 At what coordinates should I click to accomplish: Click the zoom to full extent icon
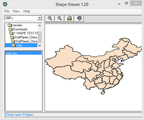tap(69, 18)
